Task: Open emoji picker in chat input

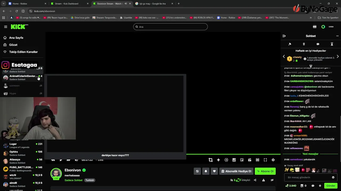Action: [x=333, y=177]
